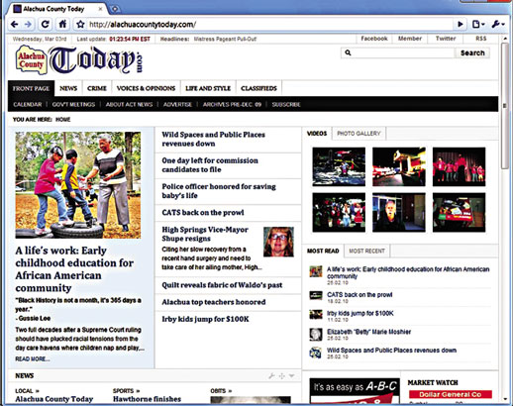Viewport: 513px width, 406px height.
Task: Switch to the Videos tab
Action: point(317,134)
